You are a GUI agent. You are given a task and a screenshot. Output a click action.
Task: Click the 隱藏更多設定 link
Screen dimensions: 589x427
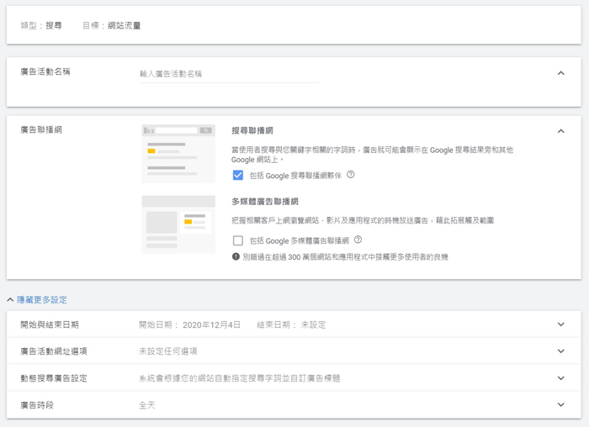[42, 299]
